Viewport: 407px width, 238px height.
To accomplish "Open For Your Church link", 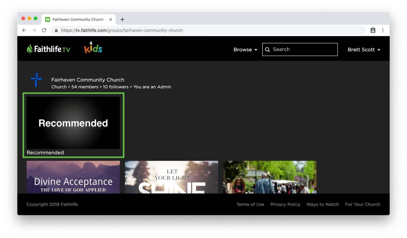I will tap(362, 204).
